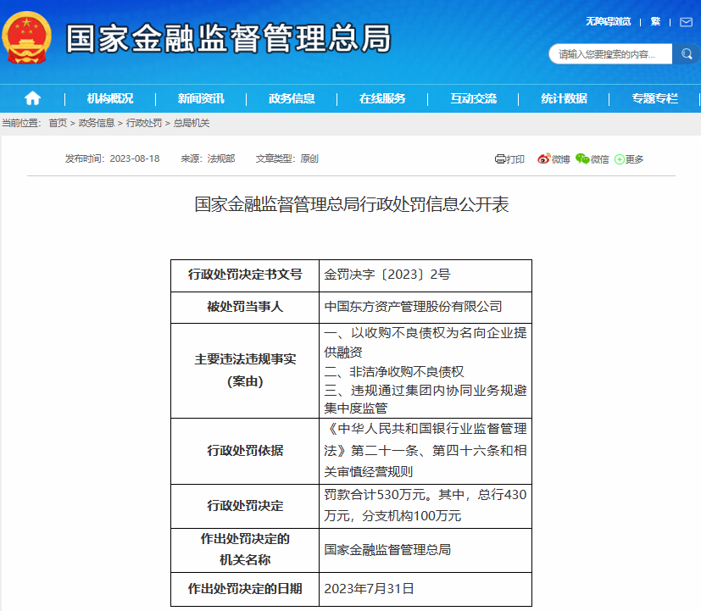Screen dimensions: 701x611
Task: Select the 政务信息 navigation item
Action: (292, 98)
